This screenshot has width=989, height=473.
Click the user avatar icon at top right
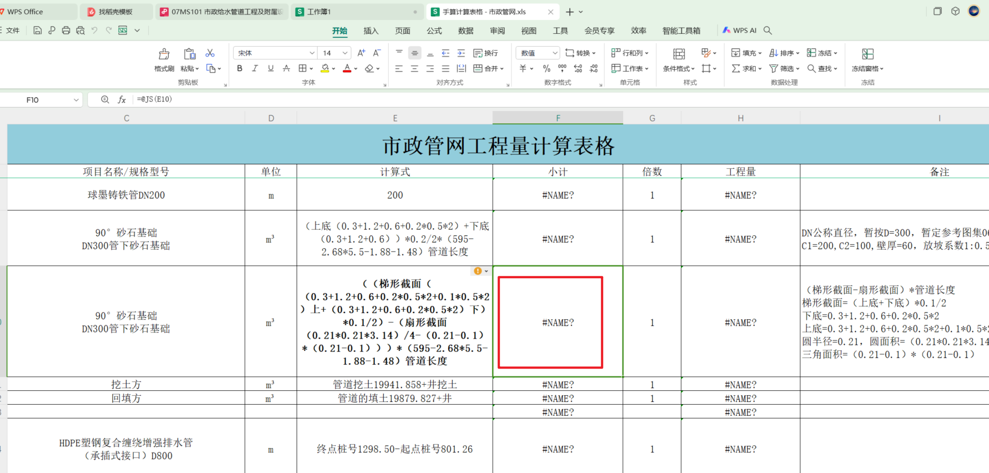[x=973, y=11]
